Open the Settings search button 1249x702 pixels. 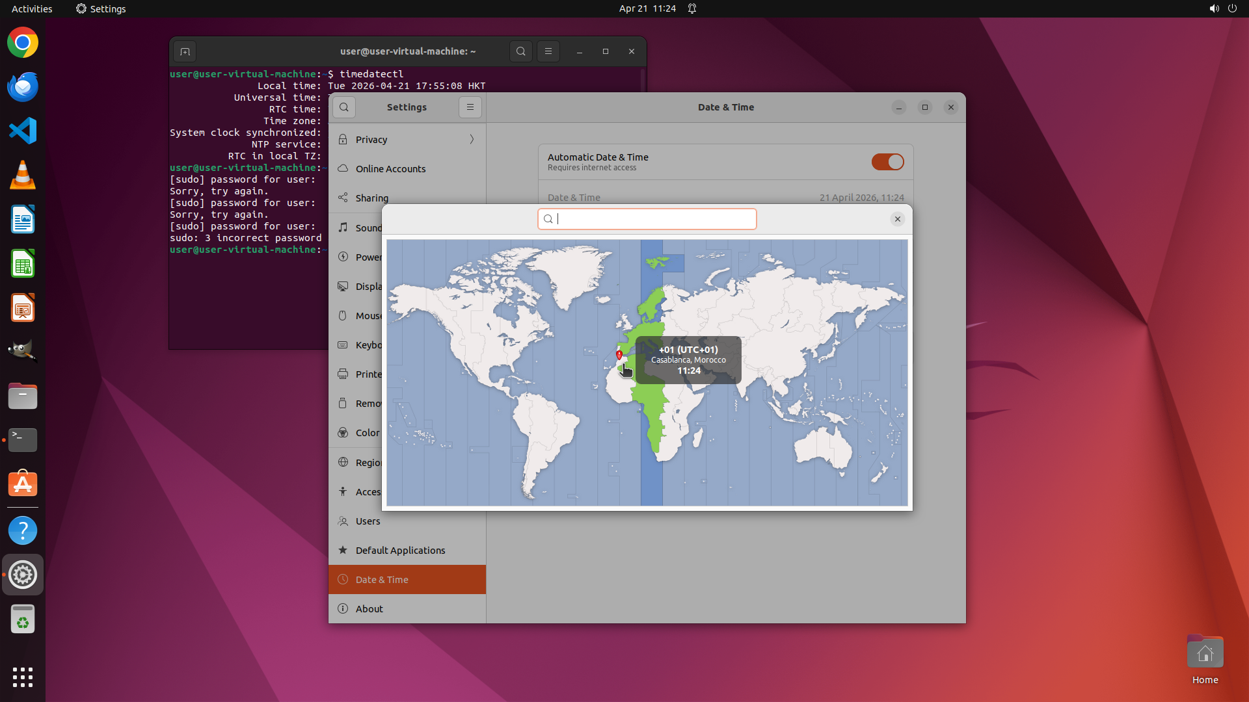pos(344,107)
